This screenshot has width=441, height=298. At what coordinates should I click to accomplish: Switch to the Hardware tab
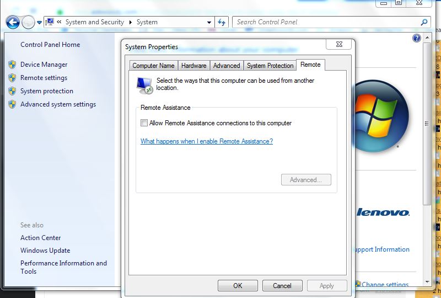tap(193, 65)
